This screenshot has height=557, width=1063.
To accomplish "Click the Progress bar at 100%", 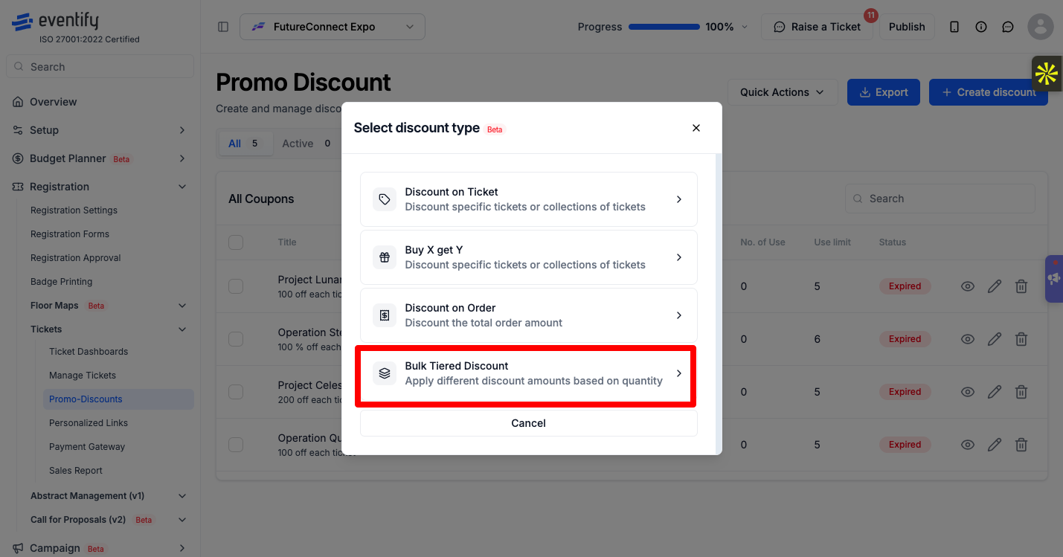I will [664, 27].
